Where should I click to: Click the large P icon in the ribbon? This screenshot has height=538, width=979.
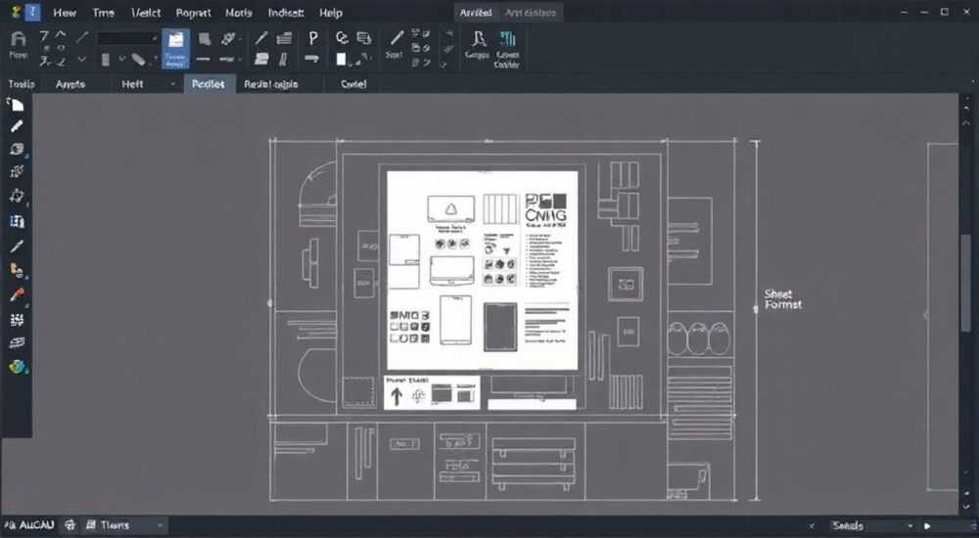[313, 39]
